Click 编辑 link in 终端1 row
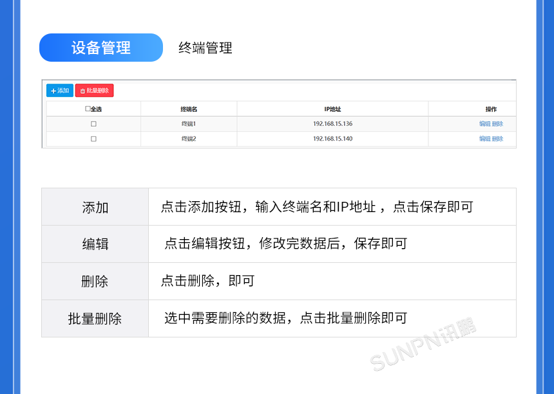Screen dimensions: 554x394 (x=484, y=123)
